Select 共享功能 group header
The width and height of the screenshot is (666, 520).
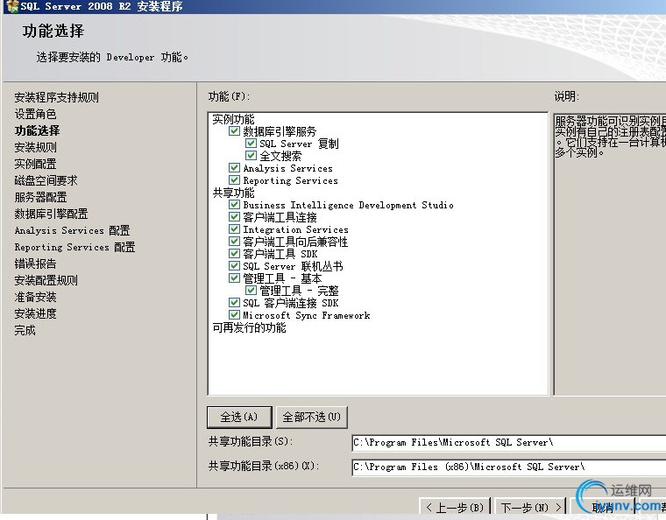[x=233, y=193]
